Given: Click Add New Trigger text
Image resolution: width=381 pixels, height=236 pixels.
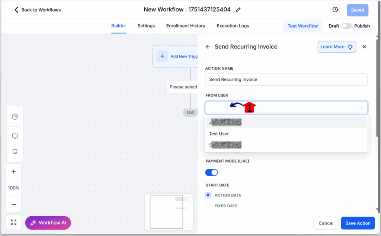Looking at the screenshot, I should pyautogui.click(x=184, y=57).
